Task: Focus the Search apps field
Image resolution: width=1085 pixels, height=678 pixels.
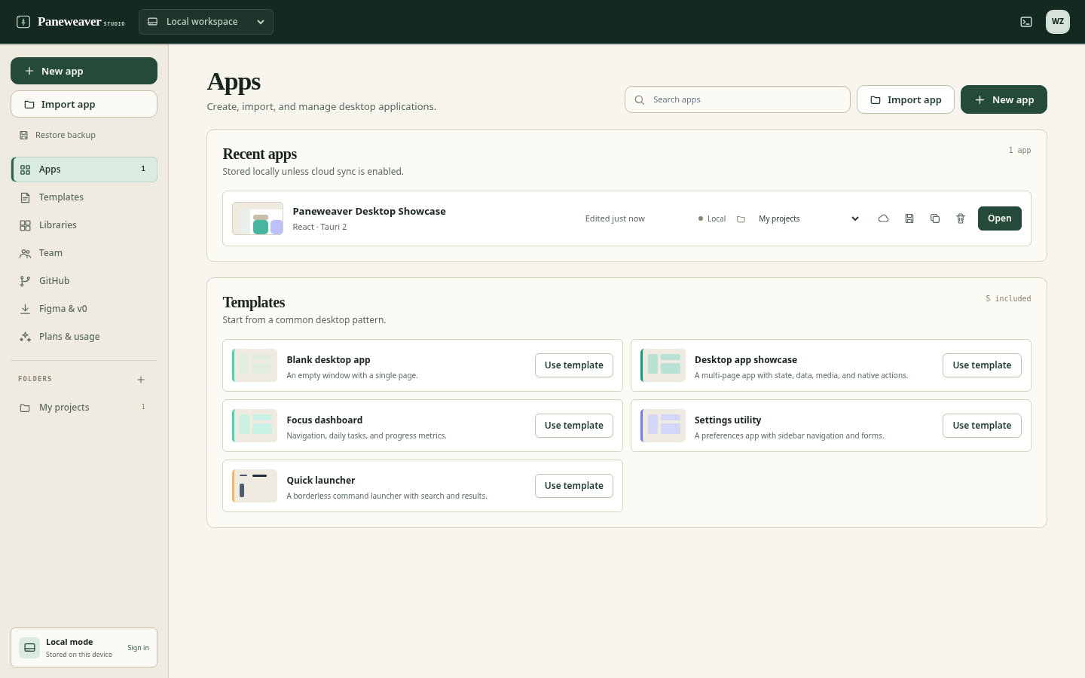Action: (737, 99)
